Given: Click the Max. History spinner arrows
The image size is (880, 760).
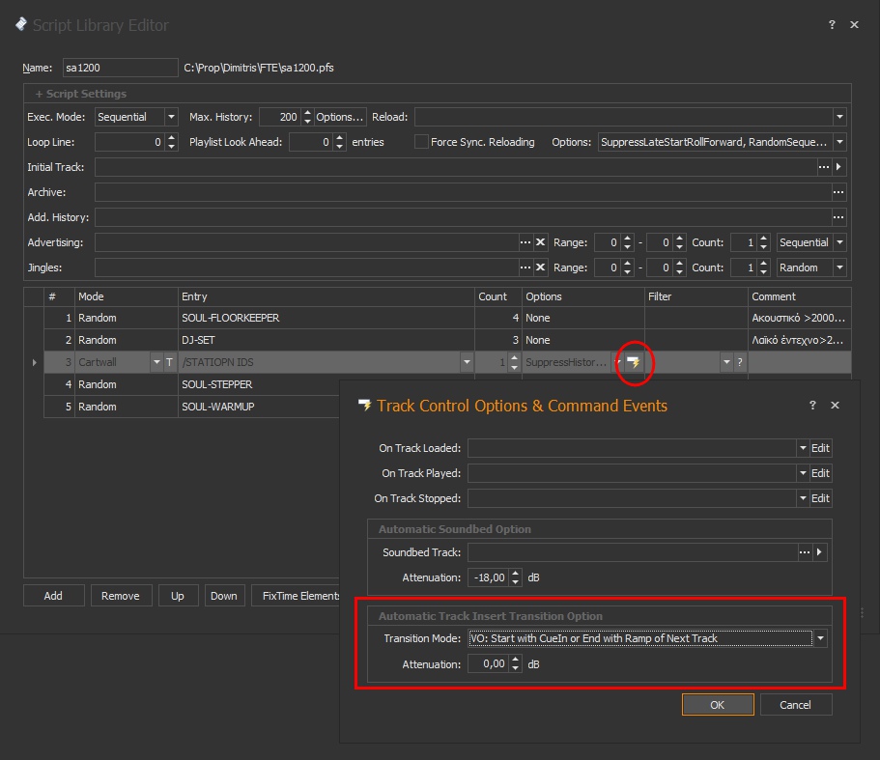Looking at the screenshot, I should tap(307, 117).
